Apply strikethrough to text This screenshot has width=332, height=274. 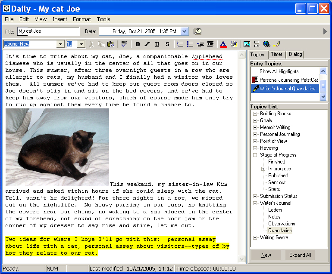167,44
